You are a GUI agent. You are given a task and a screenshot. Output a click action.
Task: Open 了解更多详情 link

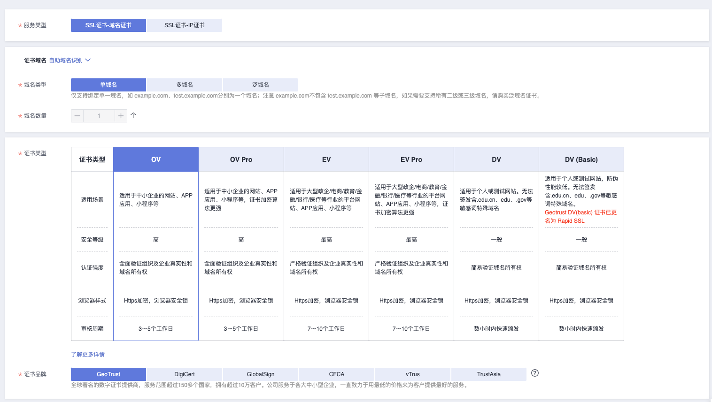88,355
